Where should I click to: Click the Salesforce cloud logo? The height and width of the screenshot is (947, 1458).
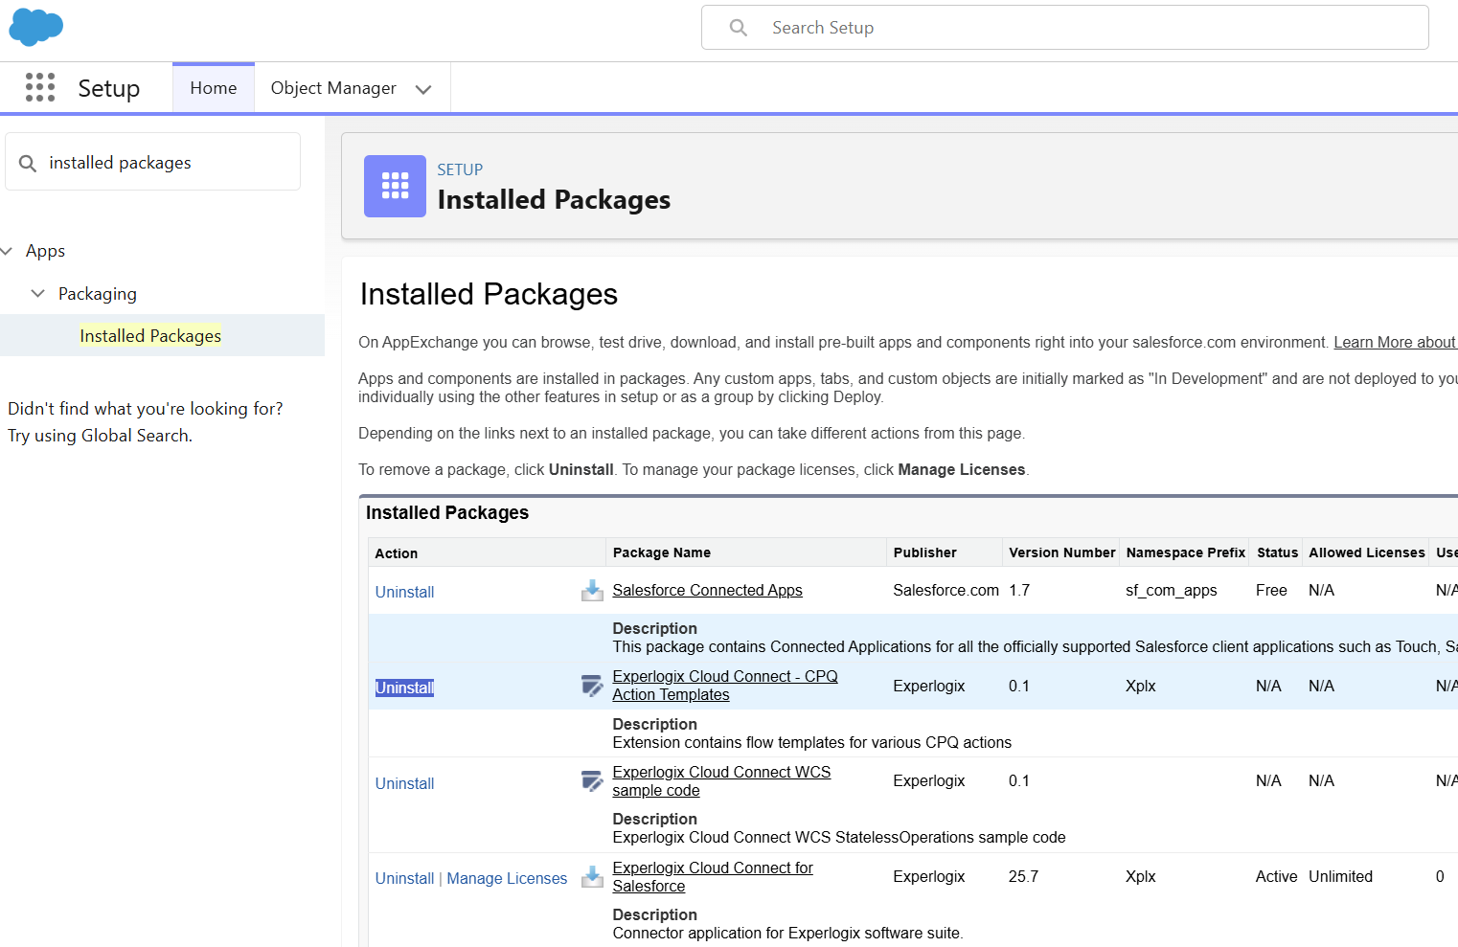pyautogui.click(x=36, y=27)
